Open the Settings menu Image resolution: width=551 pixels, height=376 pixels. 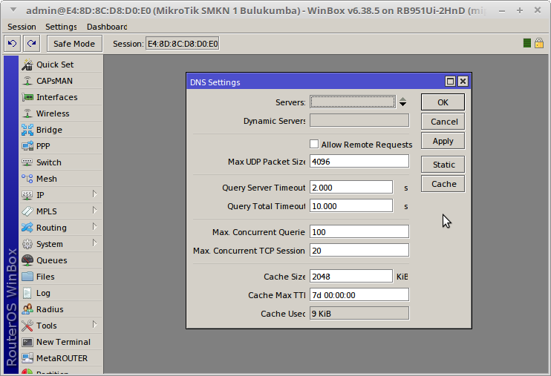tap(61, 27)
